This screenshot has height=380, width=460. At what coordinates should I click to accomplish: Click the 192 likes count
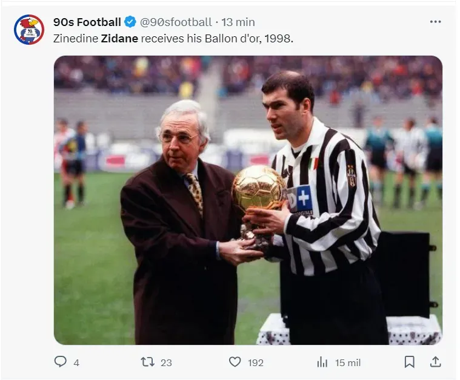pos(256,362)
